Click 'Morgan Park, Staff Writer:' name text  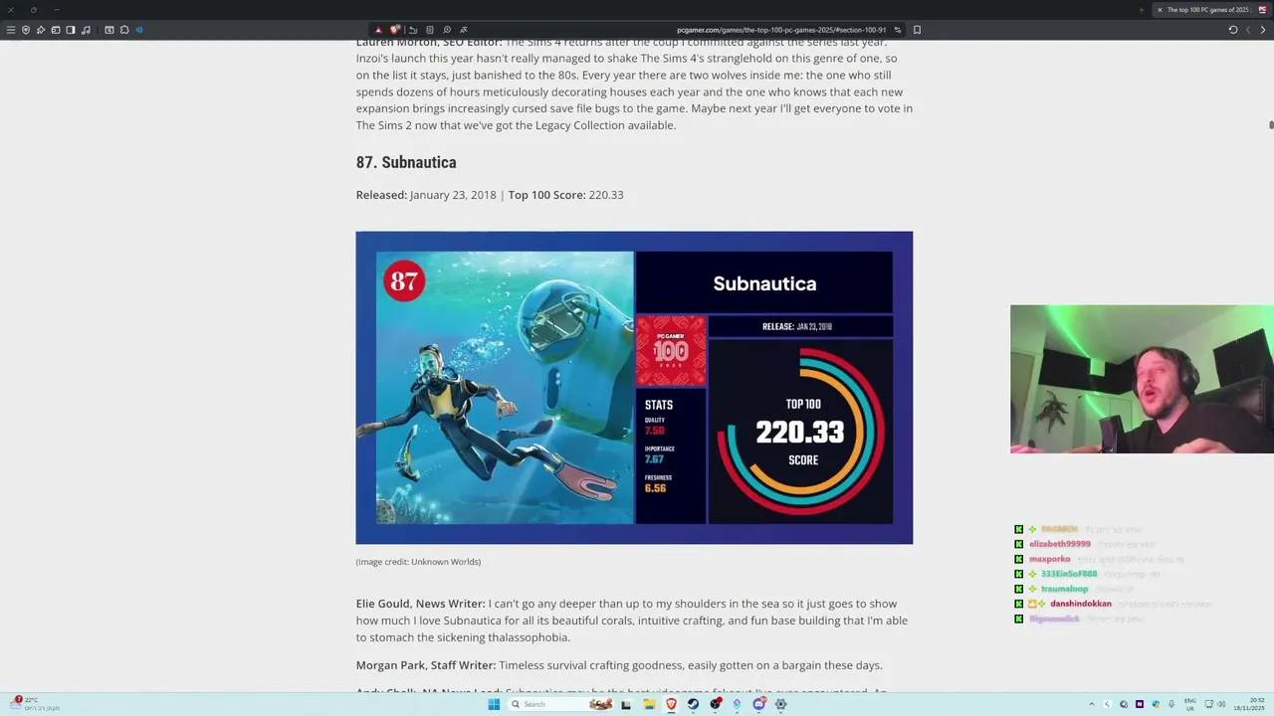click(x=426, y=665)
